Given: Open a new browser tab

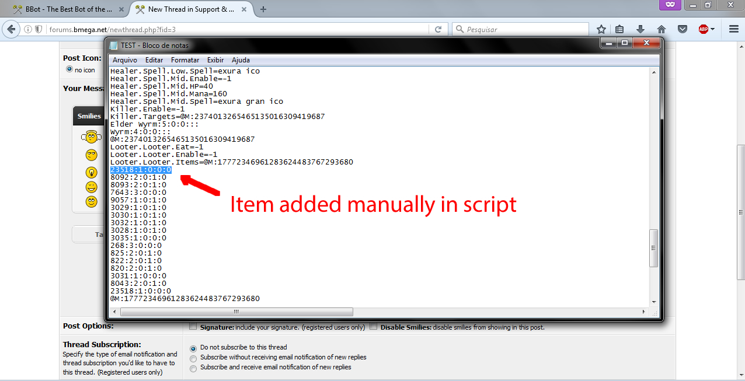Looking at the screenshot, I should tap(263, 9).
